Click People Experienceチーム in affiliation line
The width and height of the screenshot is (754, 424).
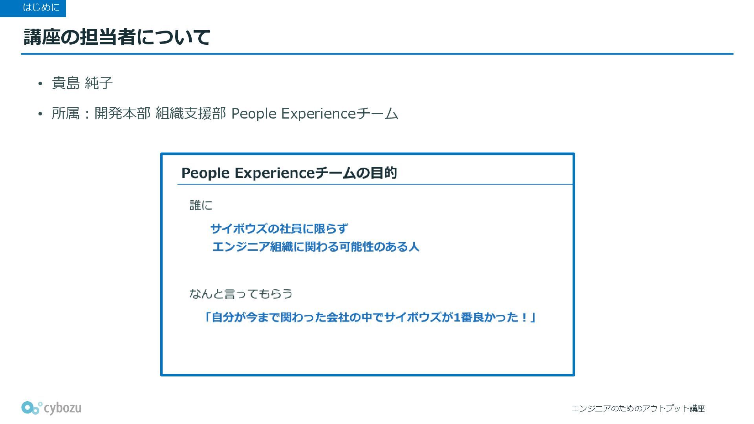pos(315,113)
